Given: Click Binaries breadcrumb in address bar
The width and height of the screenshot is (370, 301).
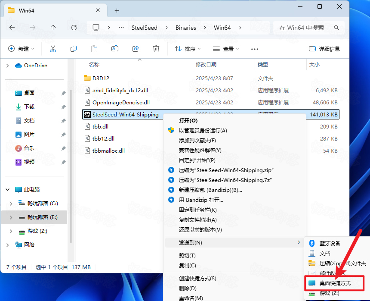Looking at the screenshot, I should [186, 28].
